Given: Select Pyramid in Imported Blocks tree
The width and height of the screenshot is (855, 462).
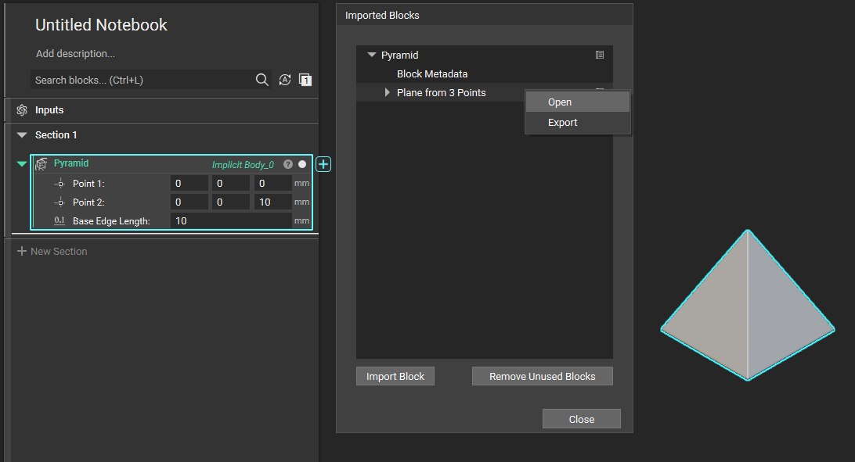Looking at the screenshot, I should (x=399, y=55).
